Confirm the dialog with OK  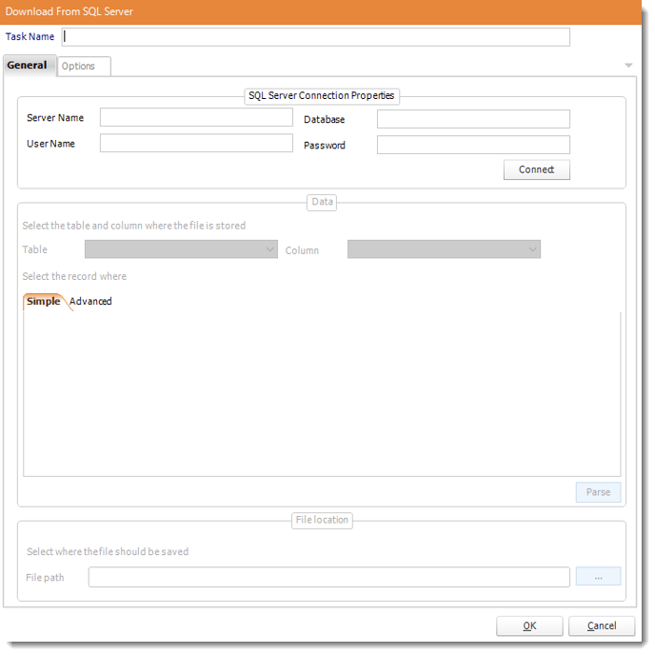pyautogui.click(x=529, y=625)
